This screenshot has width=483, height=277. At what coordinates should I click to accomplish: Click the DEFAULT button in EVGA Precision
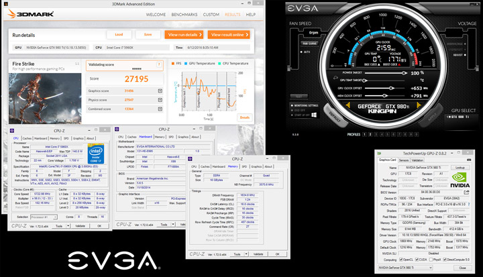[335, 117]
